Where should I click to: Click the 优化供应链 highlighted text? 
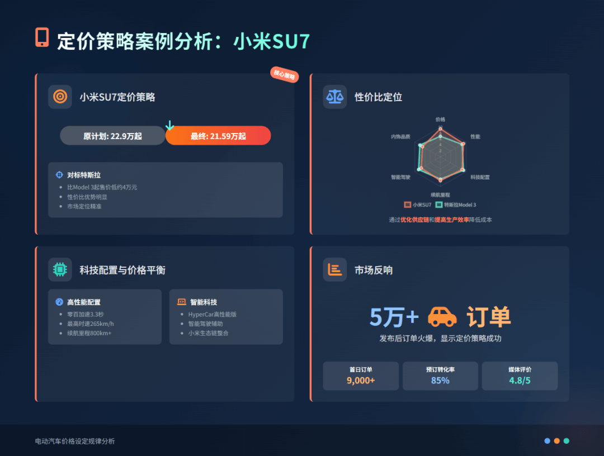414,220
